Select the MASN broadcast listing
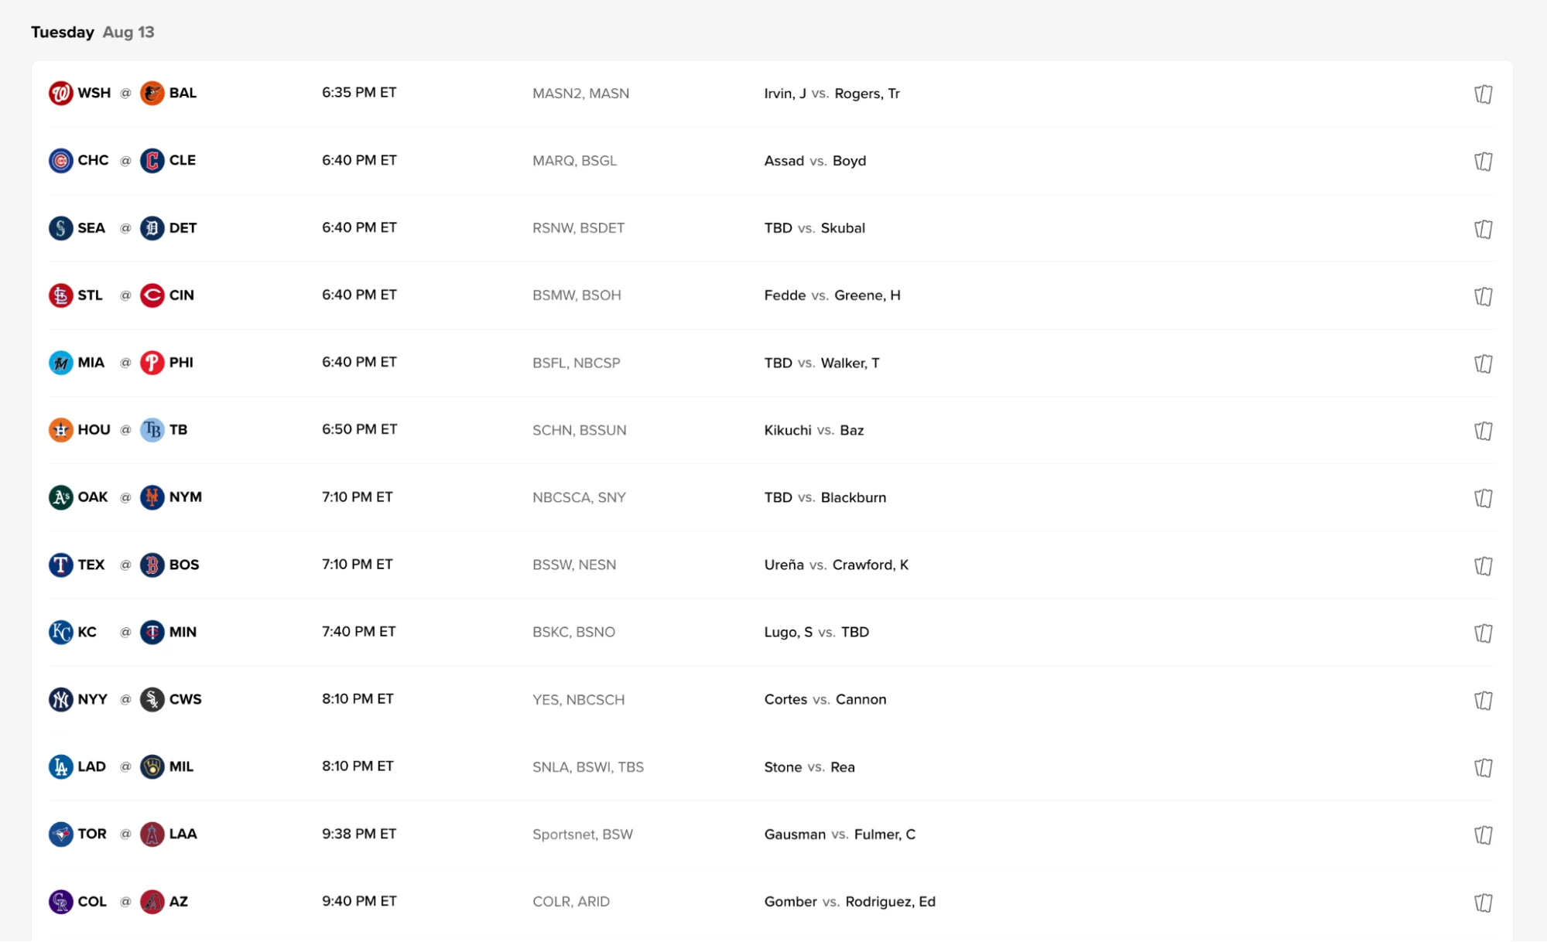This screenshot has width=1547, height=942. pyautogui.click(x=611, y=93)
